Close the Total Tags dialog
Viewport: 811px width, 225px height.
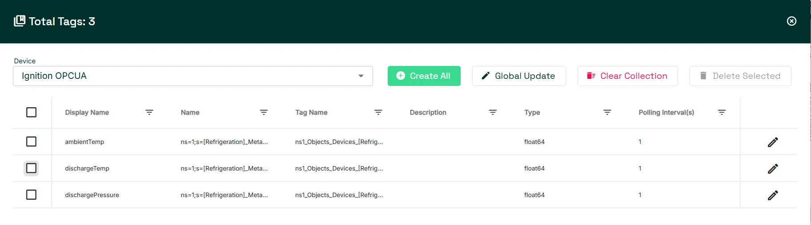[791, 21]
